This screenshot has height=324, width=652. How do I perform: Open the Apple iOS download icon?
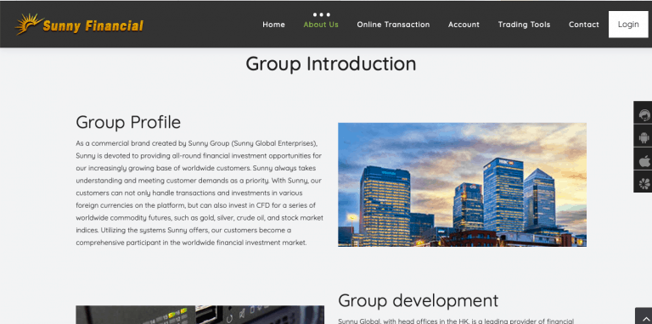click(x=644, y=159)
